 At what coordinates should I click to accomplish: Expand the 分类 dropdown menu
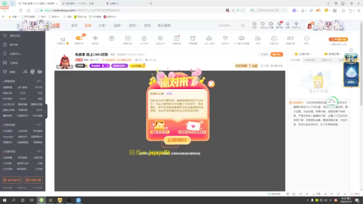pyautogui.click(x=103, y=25)
